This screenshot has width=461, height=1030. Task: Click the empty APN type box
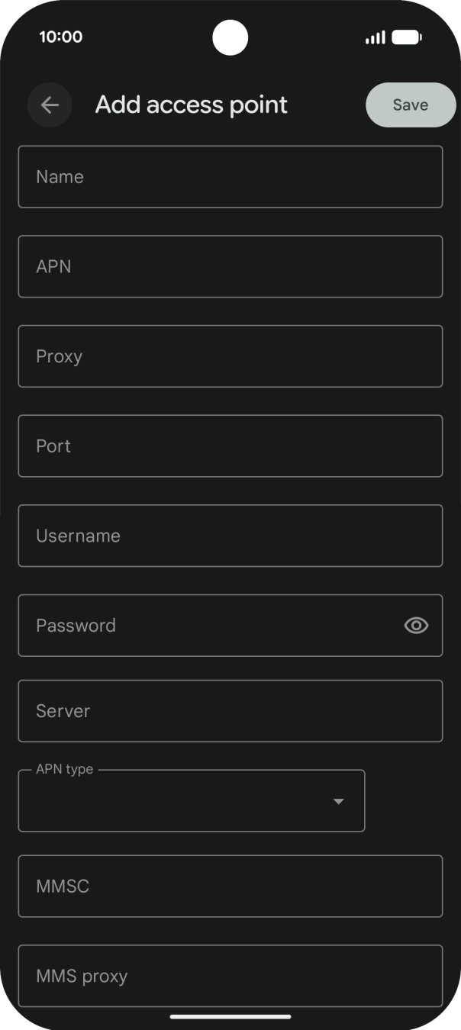[191, 801]
